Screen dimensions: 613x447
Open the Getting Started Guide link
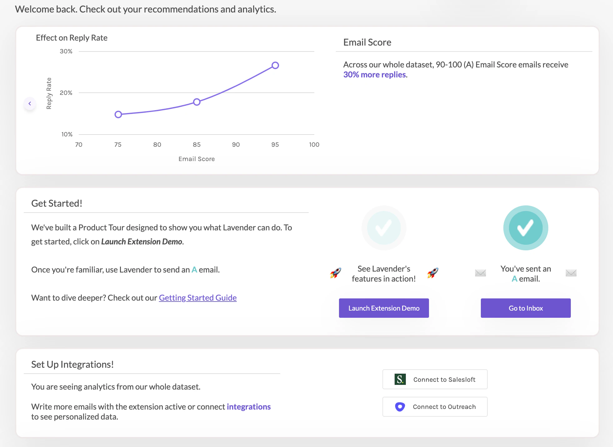198,297
